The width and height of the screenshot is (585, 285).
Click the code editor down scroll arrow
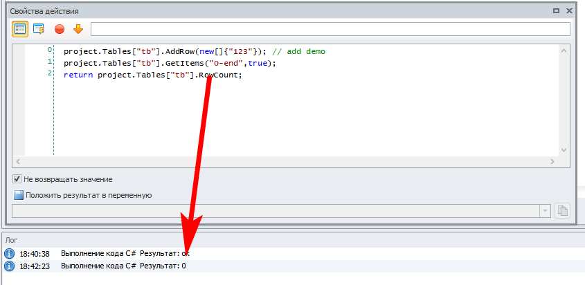[x=564, y=149]
